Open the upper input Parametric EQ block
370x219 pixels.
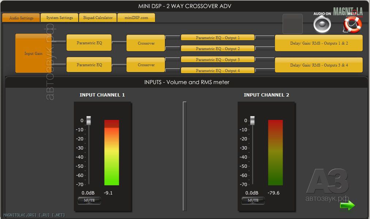89,43
